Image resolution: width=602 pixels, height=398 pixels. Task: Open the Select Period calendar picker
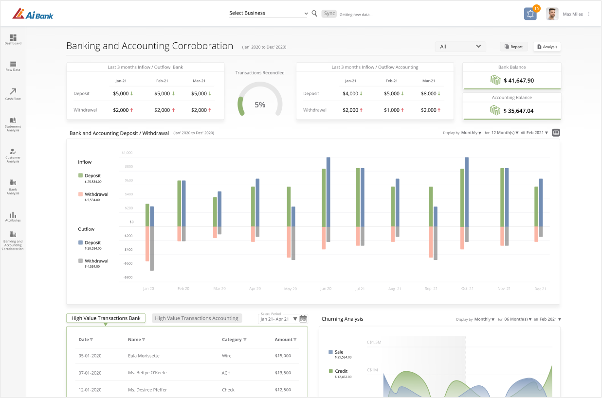pos(303,319)
